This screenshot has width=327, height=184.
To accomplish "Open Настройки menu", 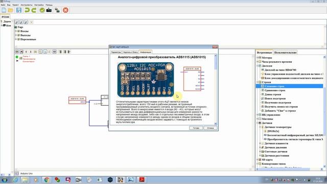I will 39,5.
